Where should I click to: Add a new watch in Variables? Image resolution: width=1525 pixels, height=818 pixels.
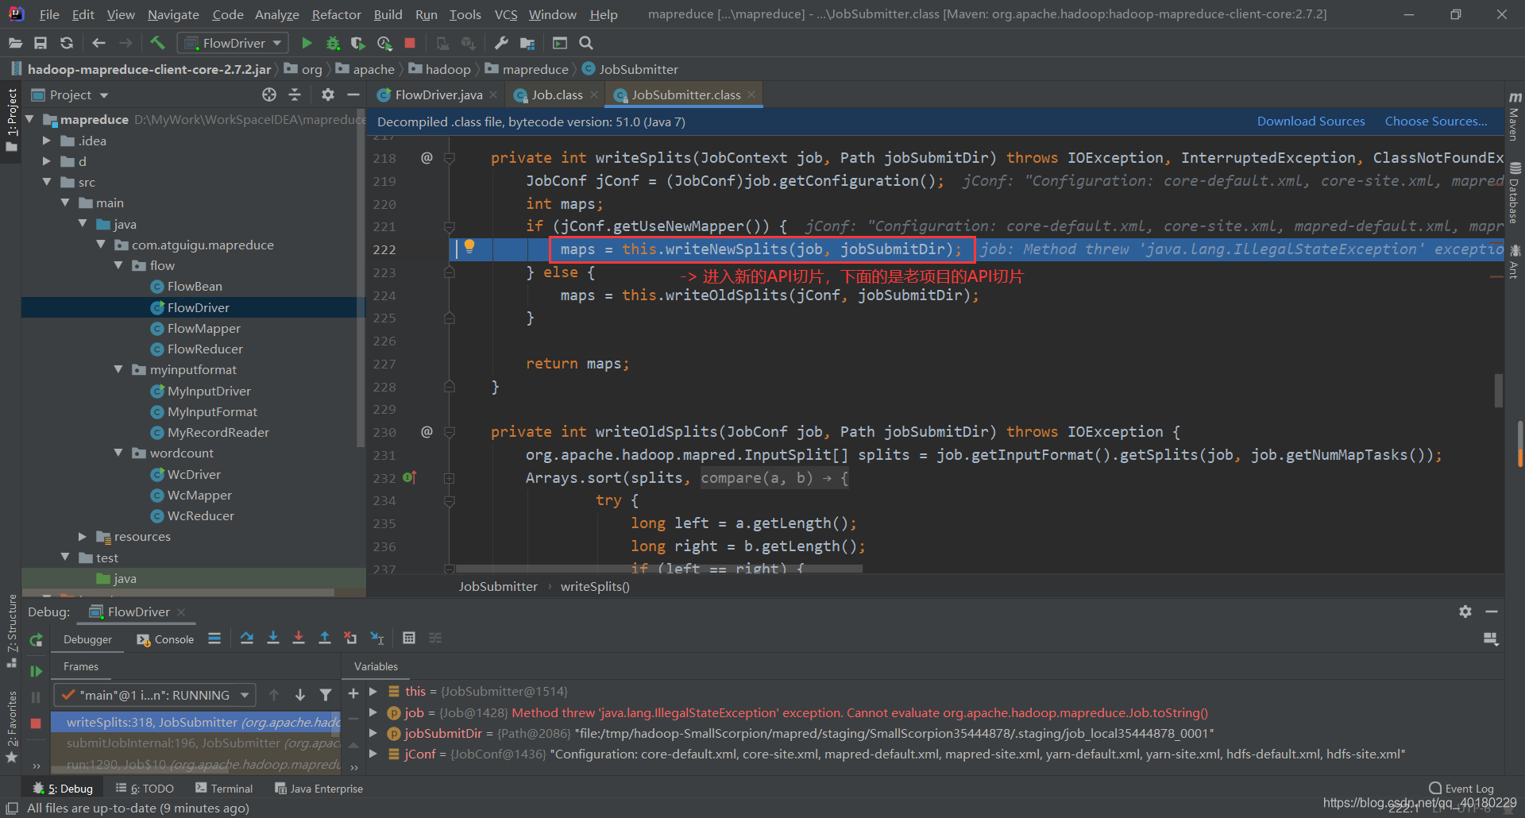click(x=353, y=693)
